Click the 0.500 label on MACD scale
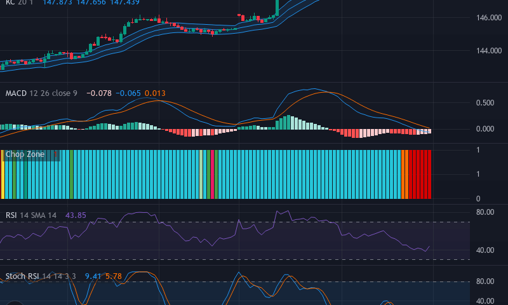The height and width of the screenshot is (305, 508). click(485, 103)
